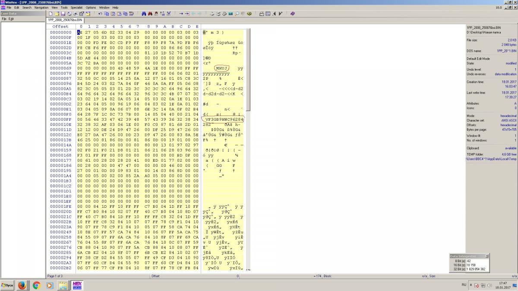Open the Edit menu in the main menu bar
Viewport: 518px width, 291px height.
point(16,7)
